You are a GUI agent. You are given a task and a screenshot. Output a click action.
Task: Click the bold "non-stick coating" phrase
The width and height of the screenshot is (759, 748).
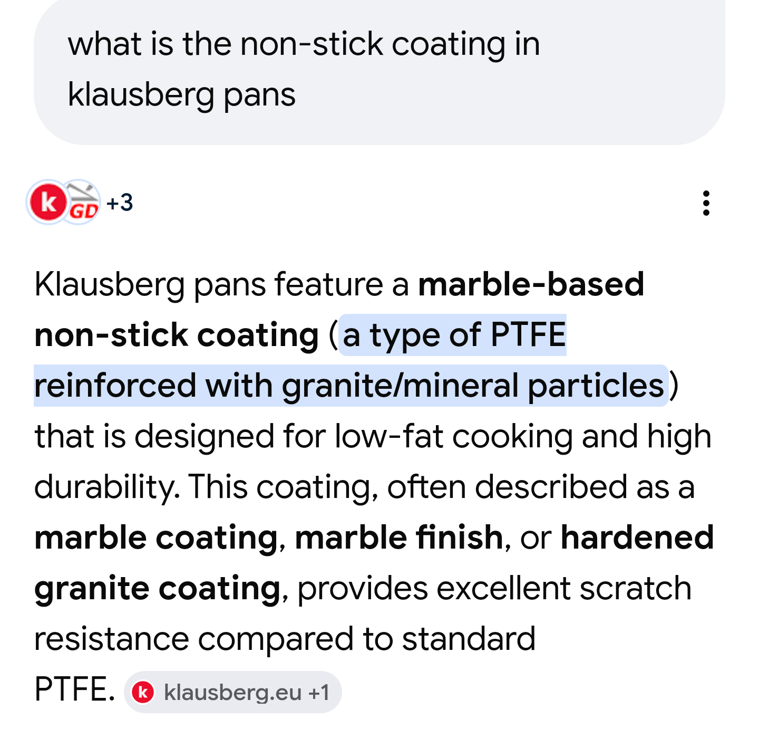tap(177, 335)
